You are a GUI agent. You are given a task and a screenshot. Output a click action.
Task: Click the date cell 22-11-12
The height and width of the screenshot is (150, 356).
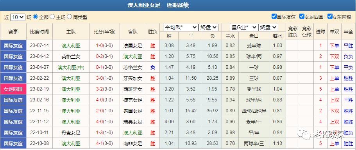coord(39,122)
